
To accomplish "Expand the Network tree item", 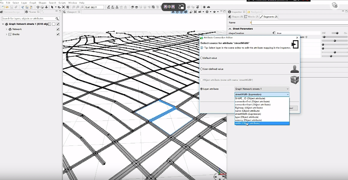I will click(x=6, y=29).
